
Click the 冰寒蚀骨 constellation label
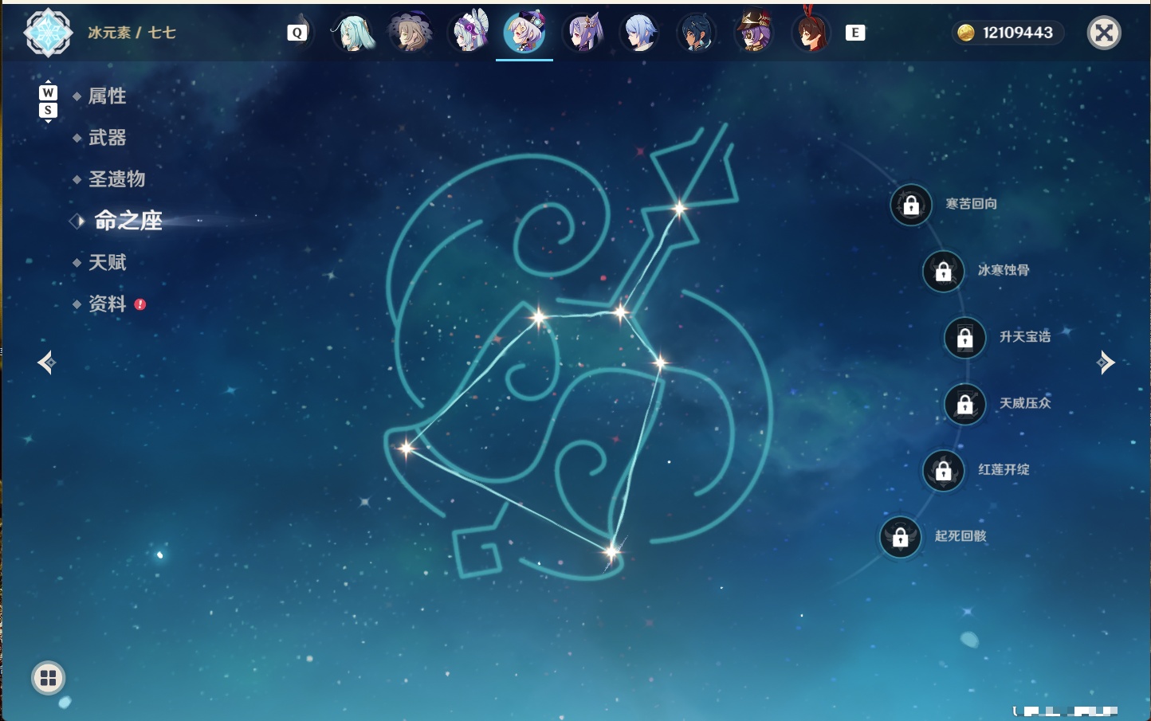click(1004, 270)
